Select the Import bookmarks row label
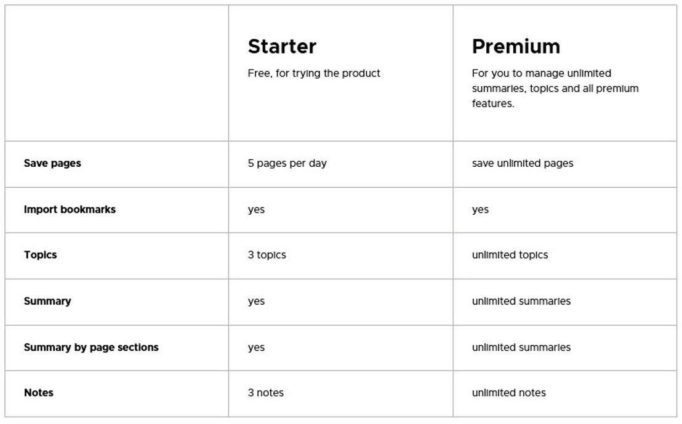The width and height of the screenshot is (682, 424). (70, 210)
